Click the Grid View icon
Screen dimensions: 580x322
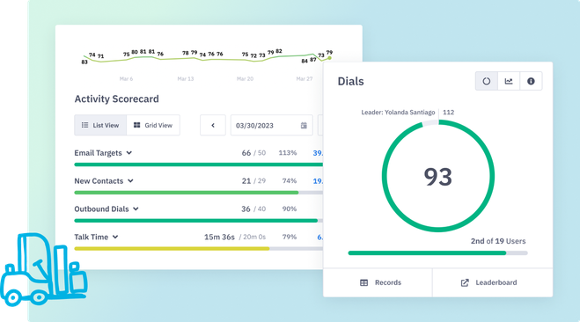pyautogui.click(x=137, y=125)
